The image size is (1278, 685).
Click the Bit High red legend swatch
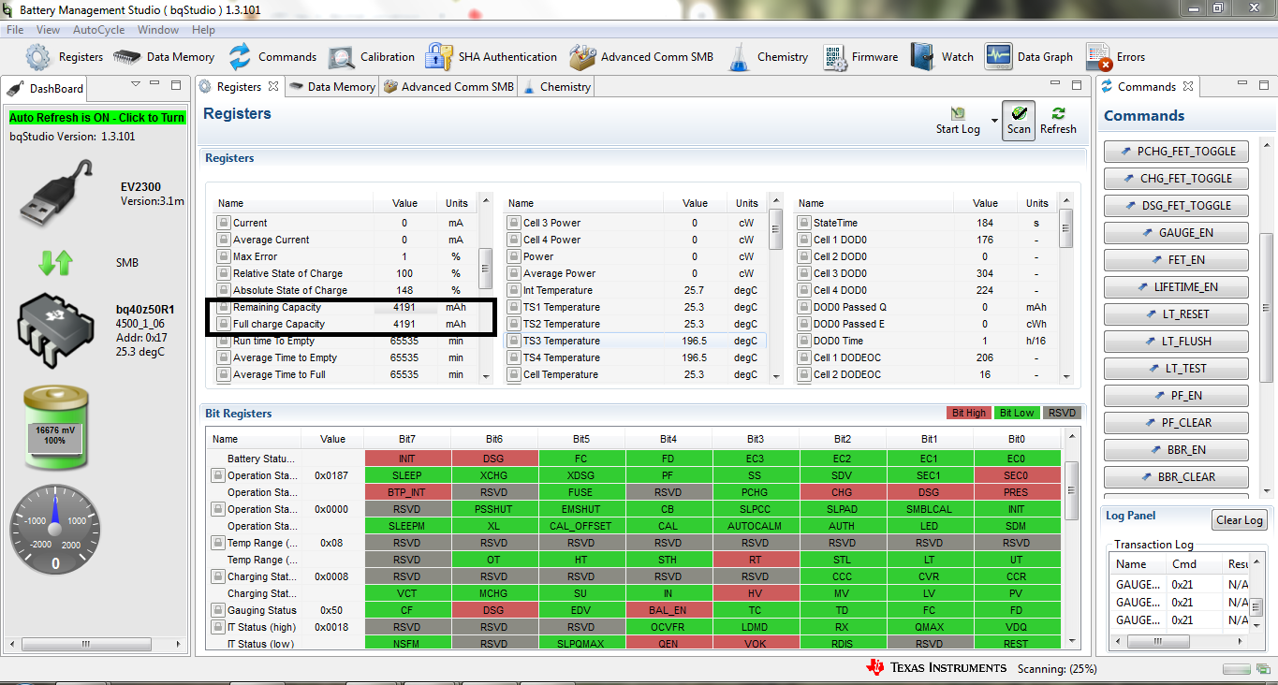pos(969,413)
